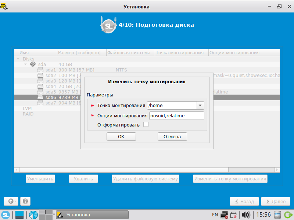Collapse the sda disk tree node
This screenshot has width=294, height=220.
pos(25,65)
